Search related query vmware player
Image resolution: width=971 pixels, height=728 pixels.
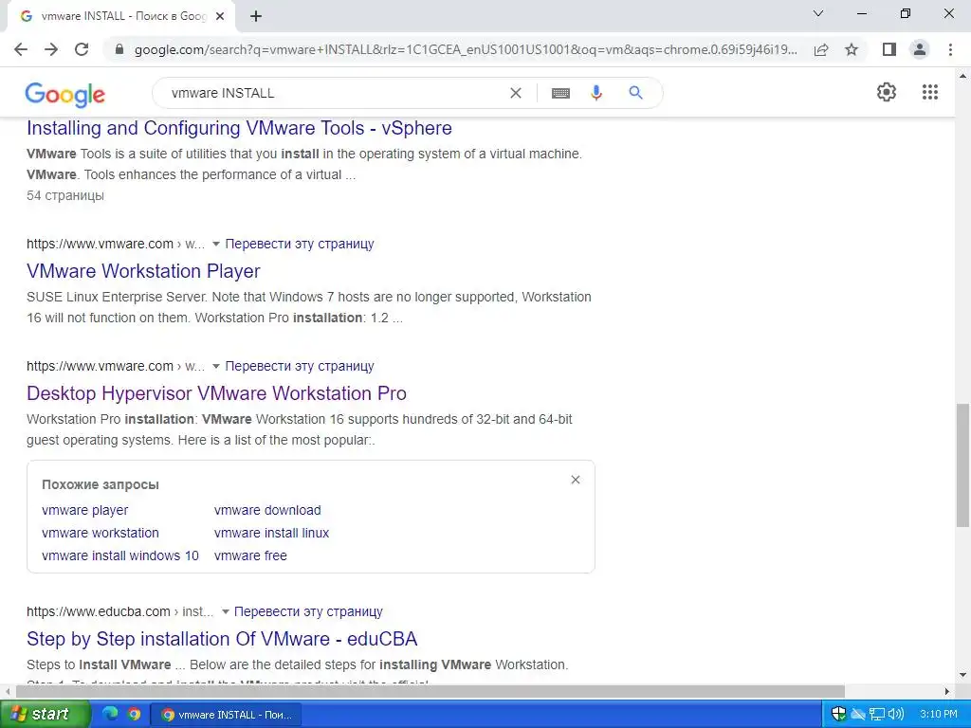[x=84, y=510]
